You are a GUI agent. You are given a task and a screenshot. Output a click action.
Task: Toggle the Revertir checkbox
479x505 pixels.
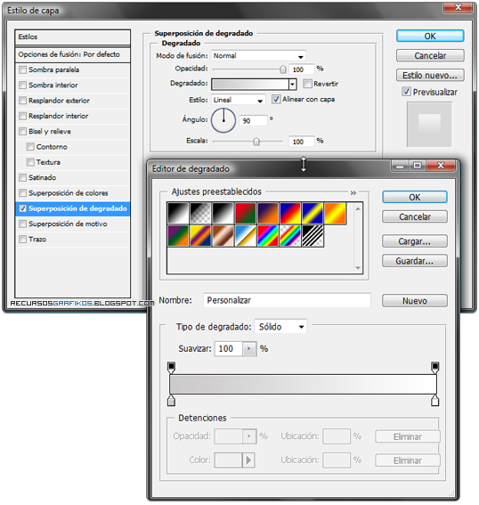coord(307,84)
